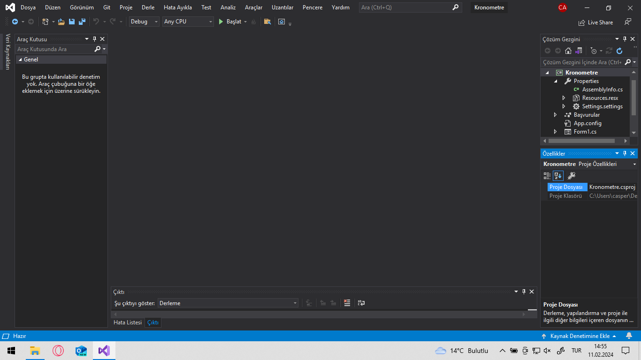Toggle word wrap in the Çıktı panel

pyautogui.click(x=361, y=303)
